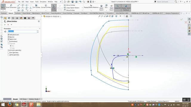The width and height of the screenshot is (191, 107).
Task: Click Linear Sketch Pattern
Action: tap(72, 8)
